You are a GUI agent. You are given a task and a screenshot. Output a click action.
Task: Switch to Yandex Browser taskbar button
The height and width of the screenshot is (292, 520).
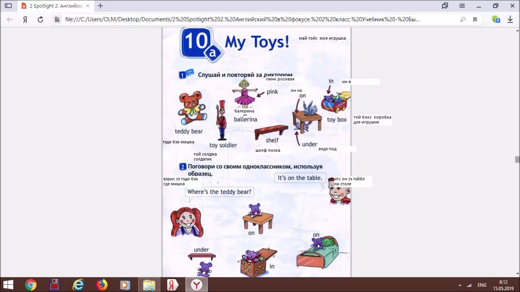click(x=197, y=285)
